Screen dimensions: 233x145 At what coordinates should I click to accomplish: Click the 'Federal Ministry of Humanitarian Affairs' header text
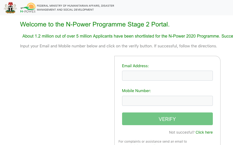pos(75,6)
